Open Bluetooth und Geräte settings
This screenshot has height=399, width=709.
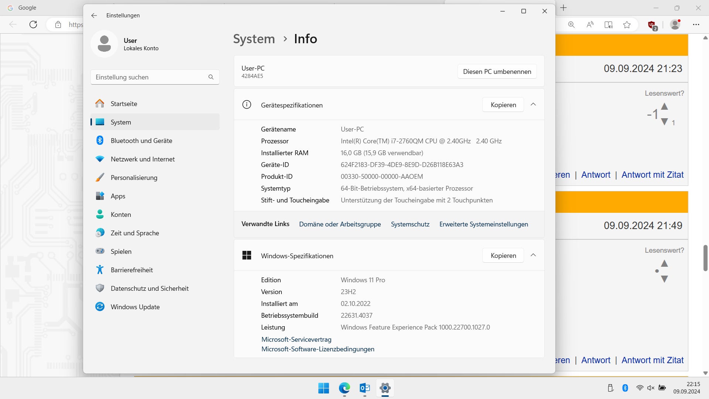pos(155,141)
